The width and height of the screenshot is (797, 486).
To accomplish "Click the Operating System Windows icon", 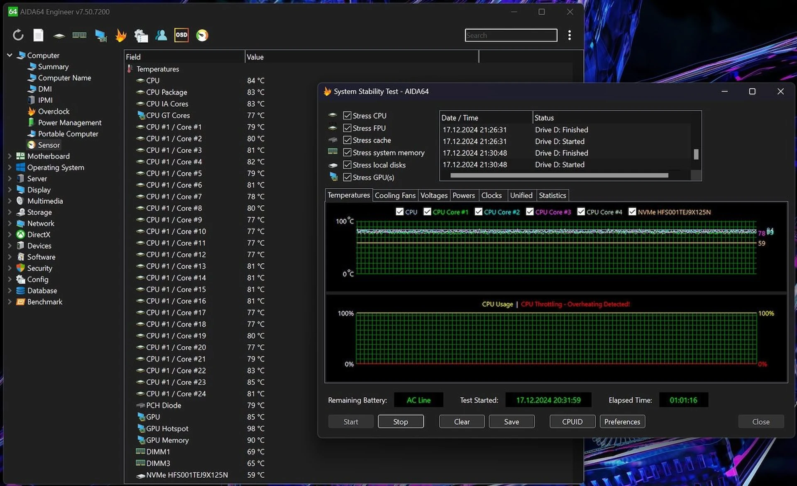I will [x=20, y=168].
